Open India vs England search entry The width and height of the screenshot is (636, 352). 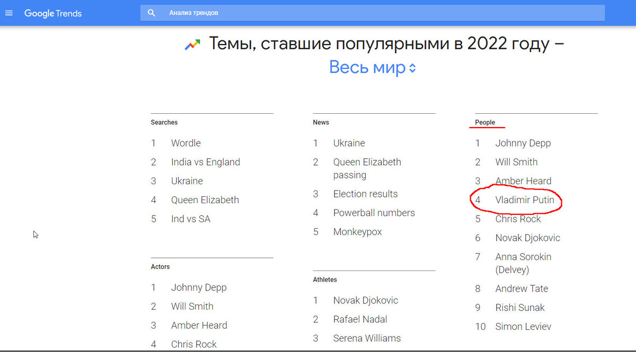(x=206, y=162)
